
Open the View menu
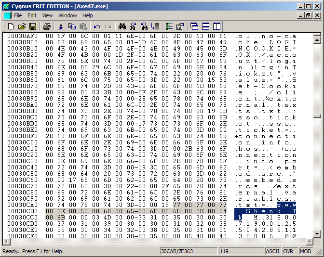pos(47,16)
